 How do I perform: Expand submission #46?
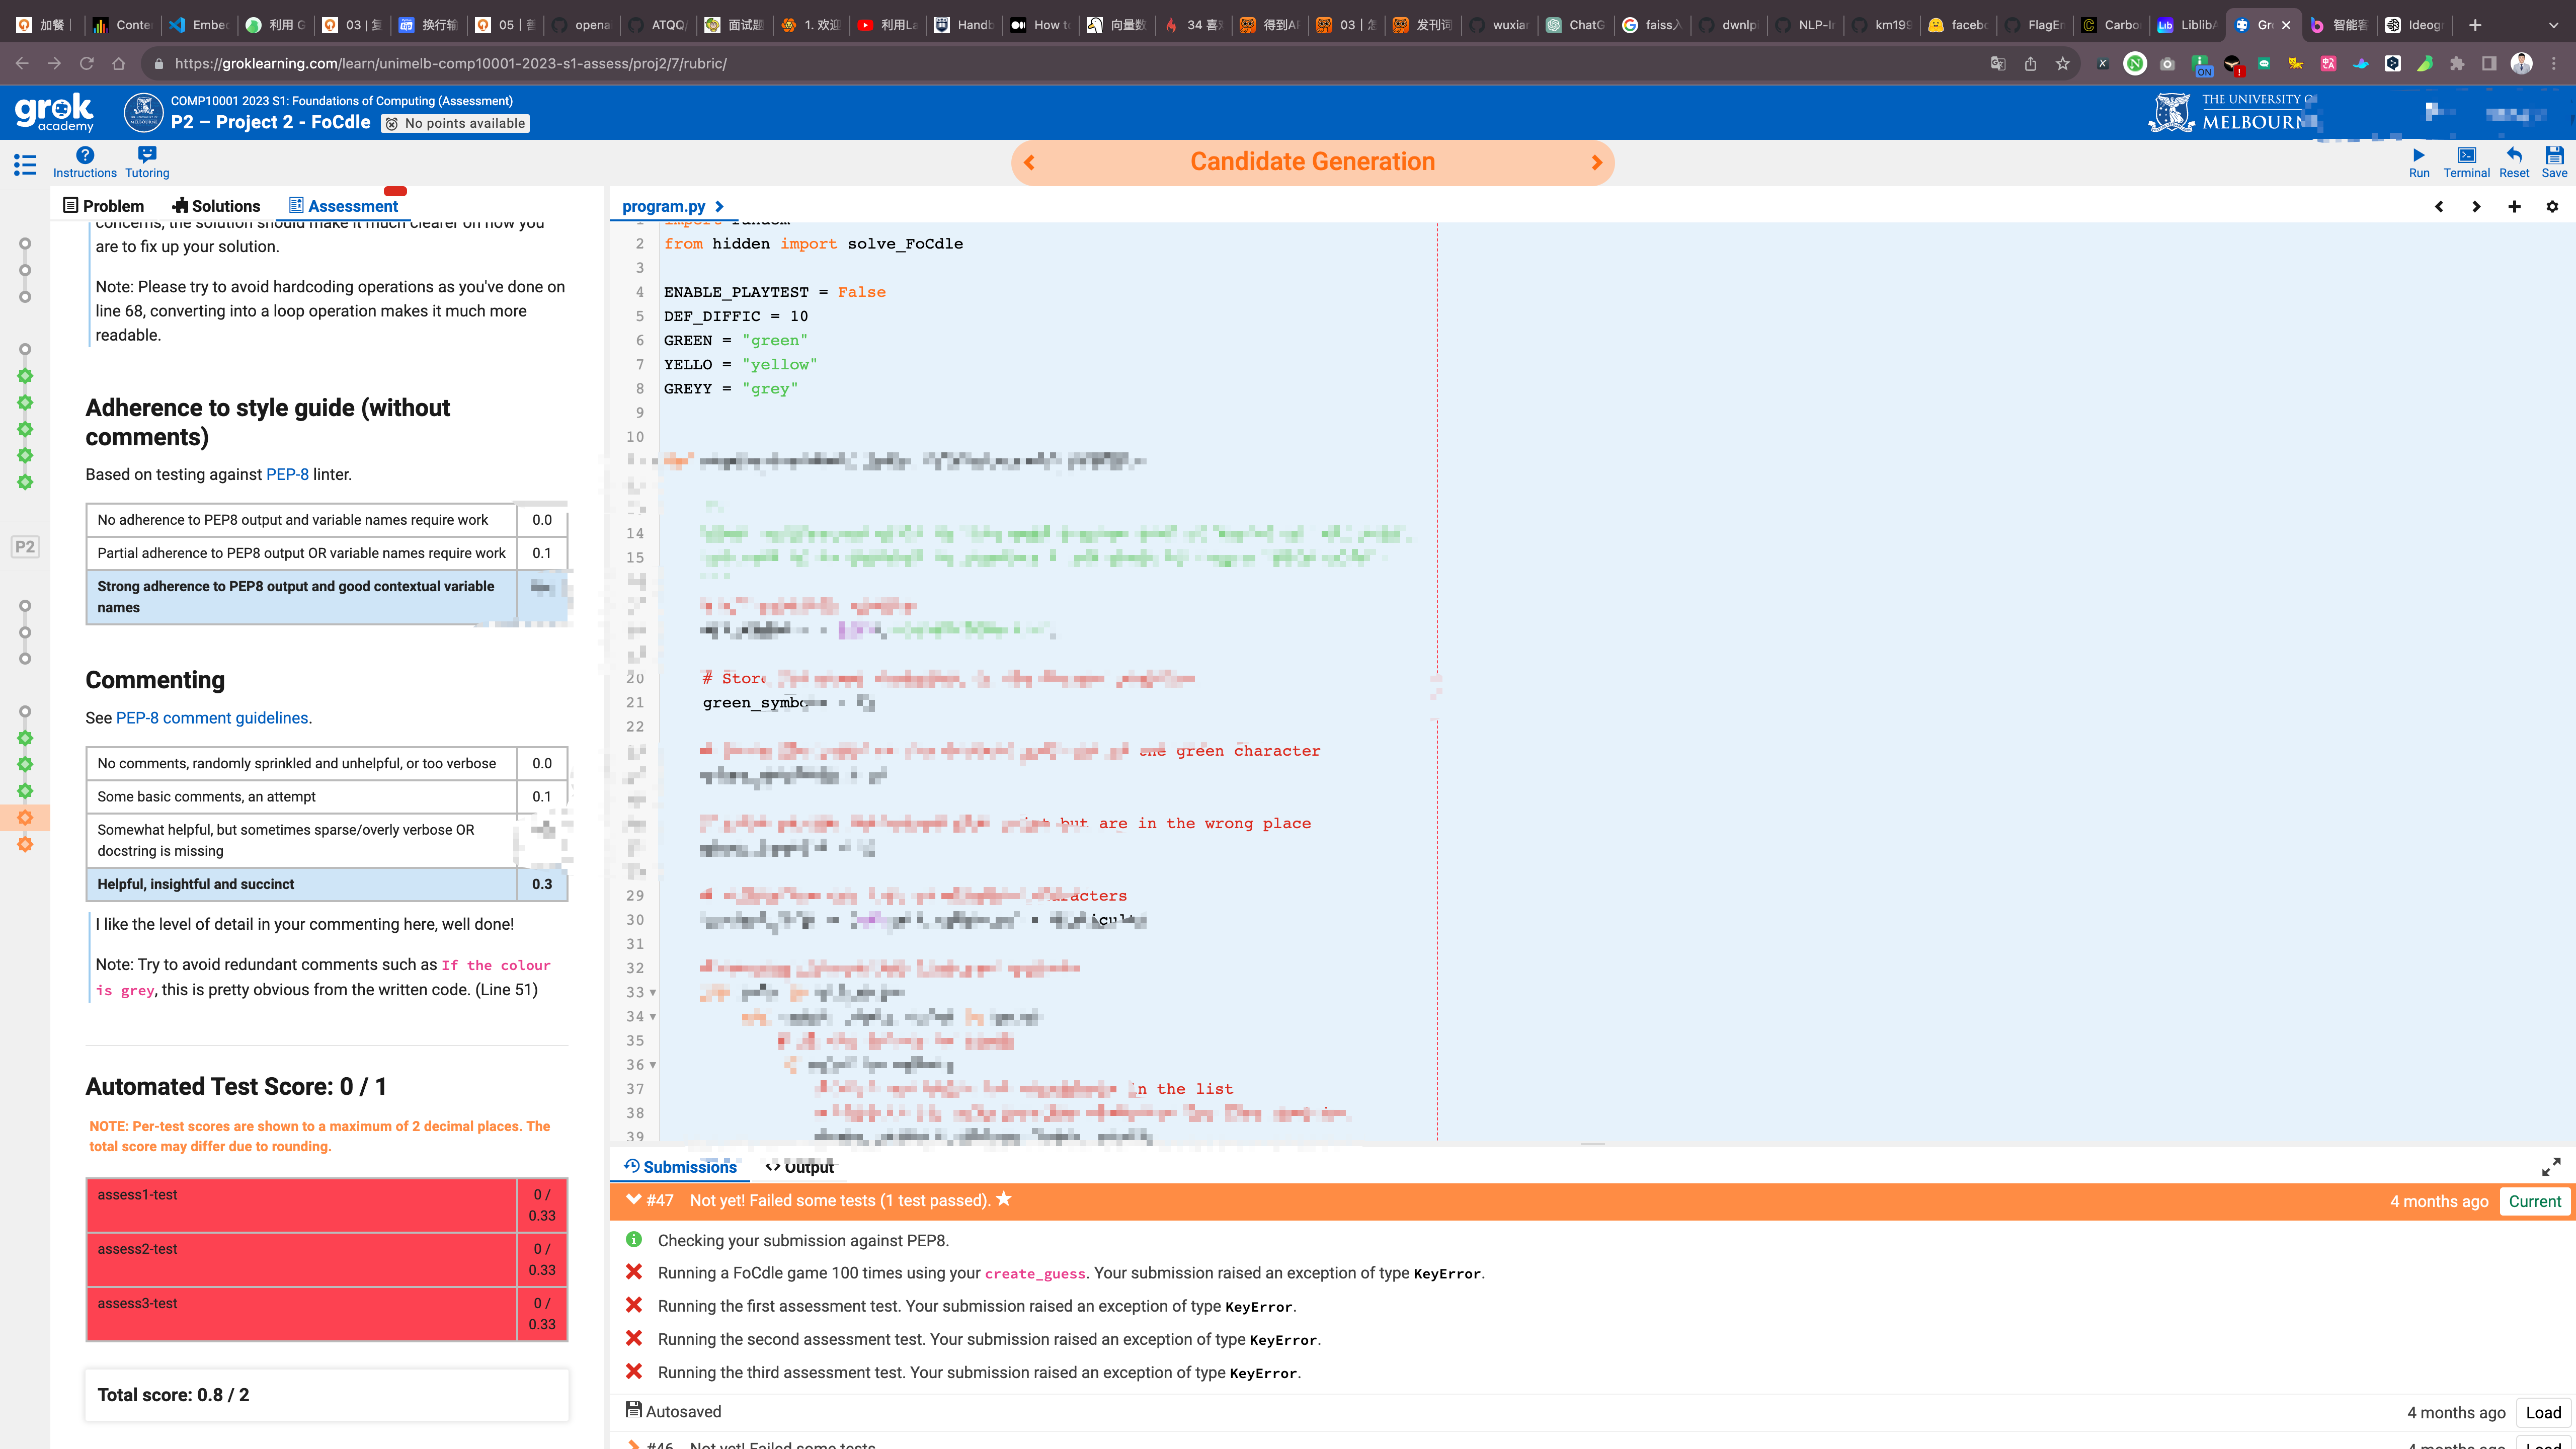tap(634, 1444)
